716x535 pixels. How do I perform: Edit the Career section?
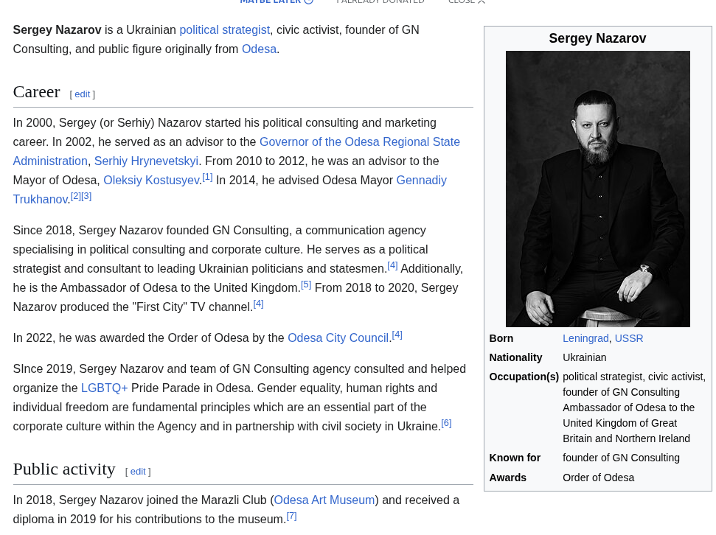click(82, 94)
